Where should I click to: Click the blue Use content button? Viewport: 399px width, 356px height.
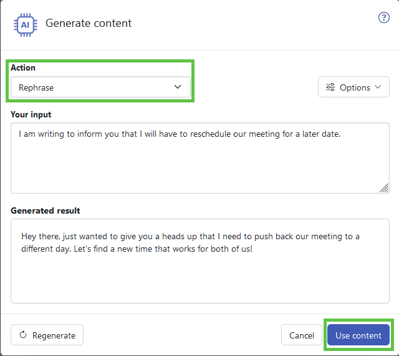(358, 335)
